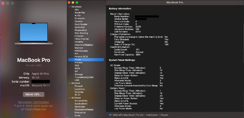Click the Apple M1 Pro chip text
This screenshot has width=244, height=118.
(40, 74)
